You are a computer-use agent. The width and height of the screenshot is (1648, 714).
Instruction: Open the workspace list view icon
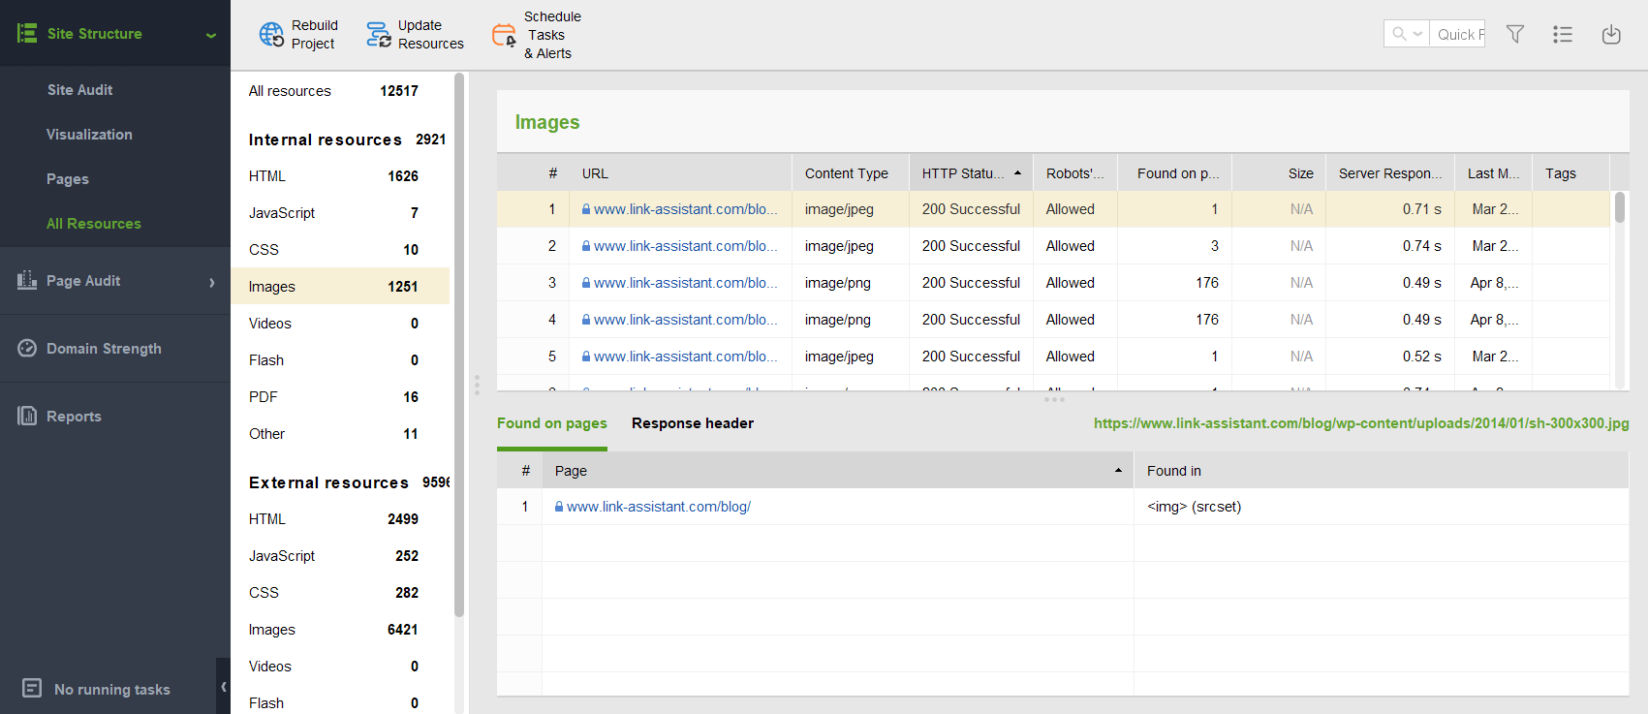(1563, 34)
